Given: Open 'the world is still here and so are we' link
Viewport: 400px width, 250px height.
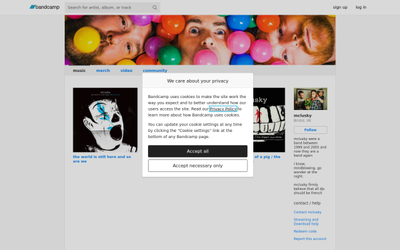Looking at the screenshot, I should 102,159.
